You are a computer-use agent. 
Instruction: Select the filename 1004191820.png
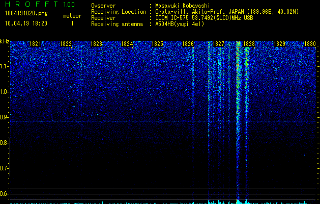(x=26, y=14)
